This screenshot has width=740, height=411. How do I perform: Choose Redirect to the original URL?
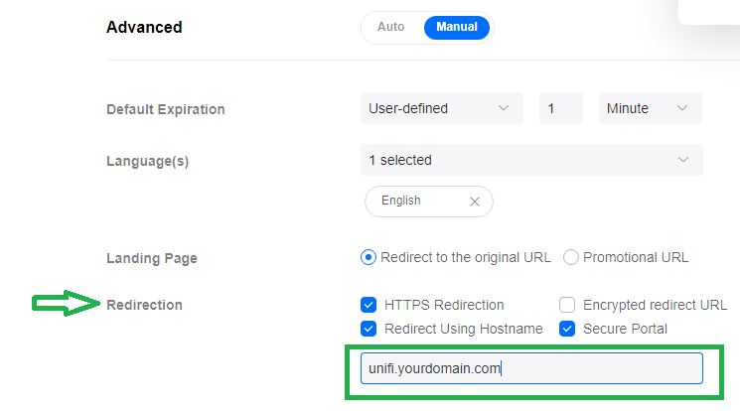coord(369,257)
